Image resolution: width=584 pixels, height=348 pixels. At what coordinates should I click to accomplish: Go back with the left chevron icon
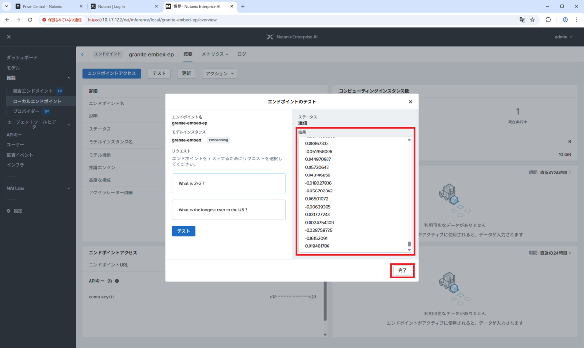tap(82, 54)
